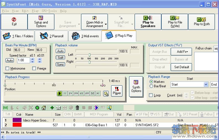
Task: Enable the Metronome checkbox
Action: (7, 68)
